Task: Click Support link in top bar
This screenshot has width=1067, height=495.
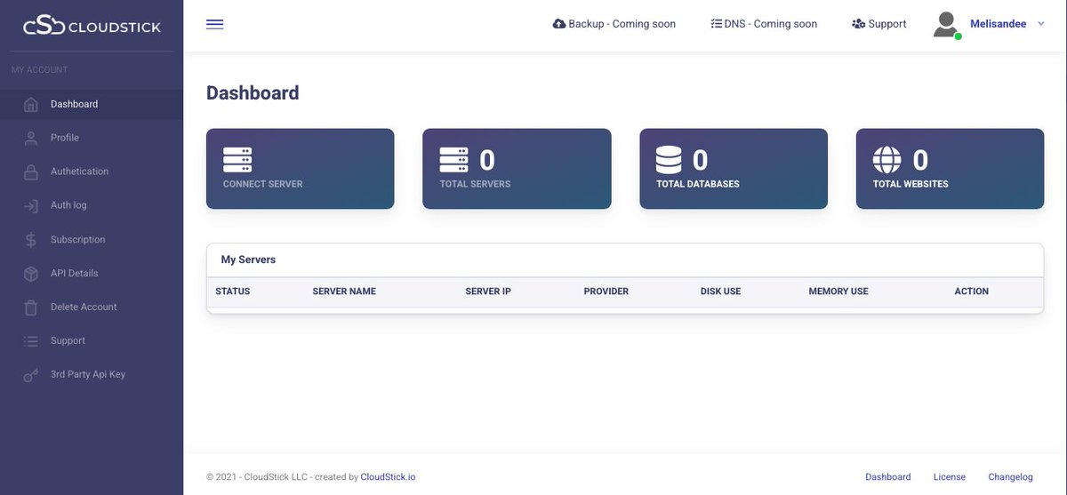Action: [878, 24]
